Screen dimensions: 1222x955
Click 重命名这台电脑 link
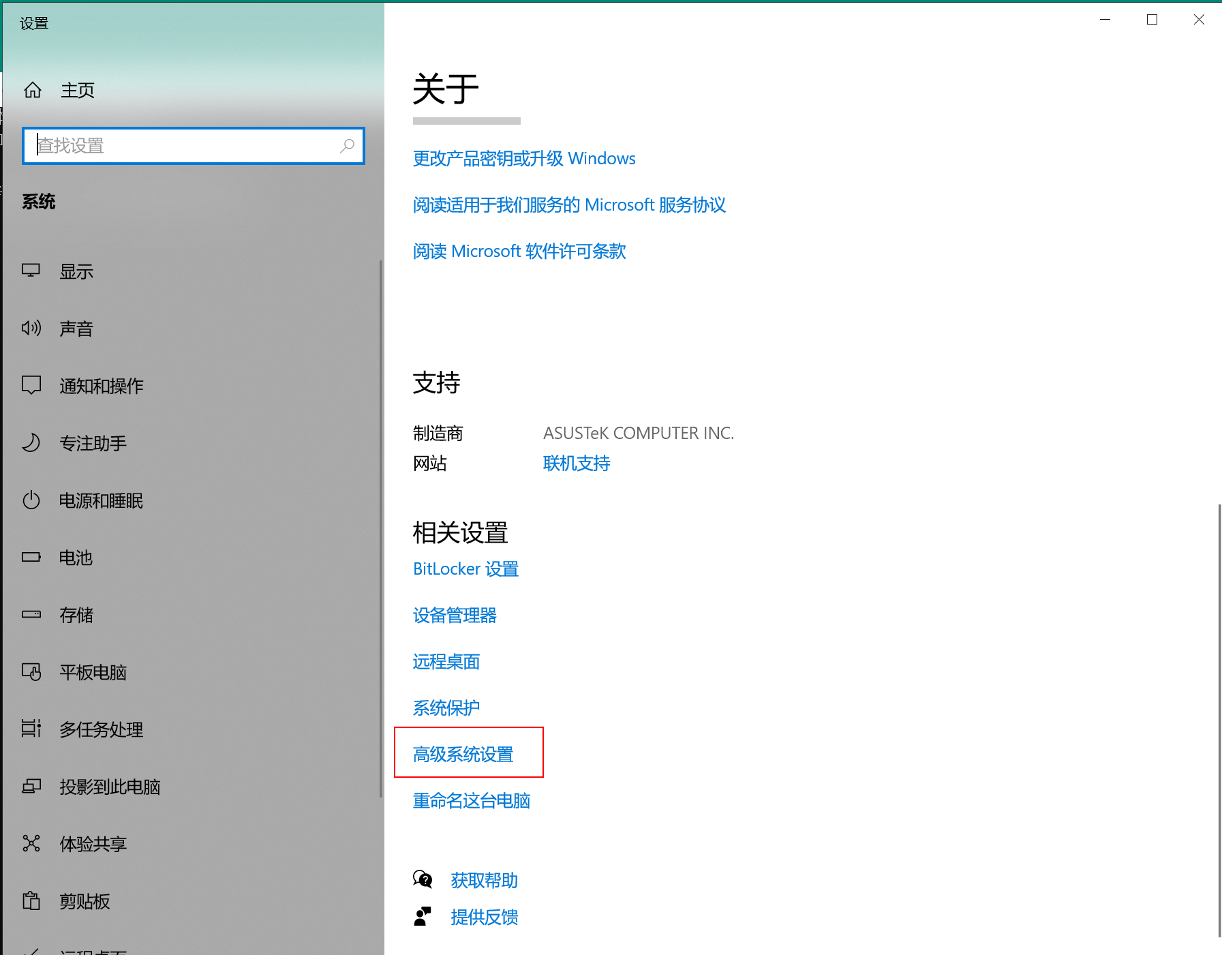pos(472,800)
